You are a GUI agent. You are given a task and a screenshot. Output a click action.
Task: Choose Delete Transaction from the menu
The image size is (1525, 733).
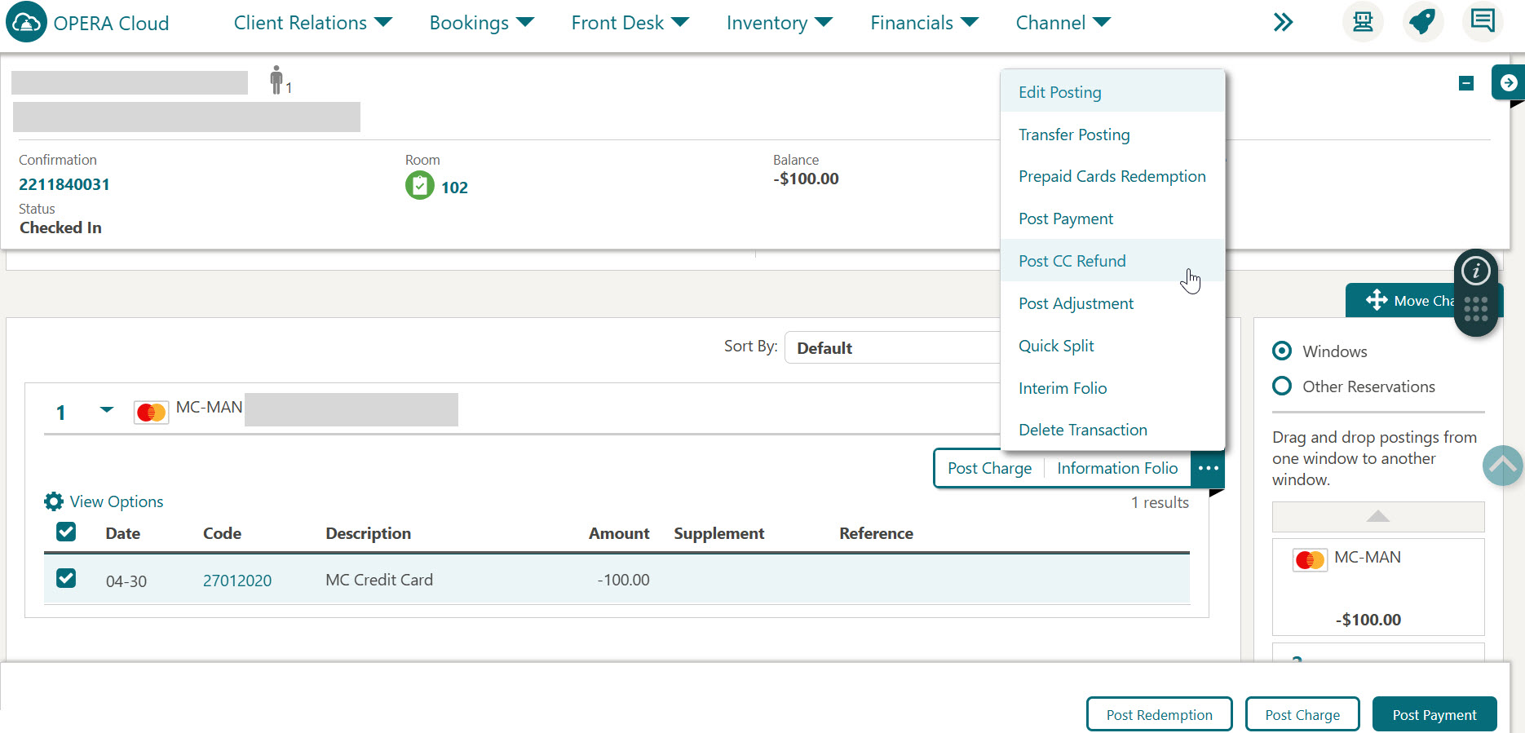coord(1112,430)
